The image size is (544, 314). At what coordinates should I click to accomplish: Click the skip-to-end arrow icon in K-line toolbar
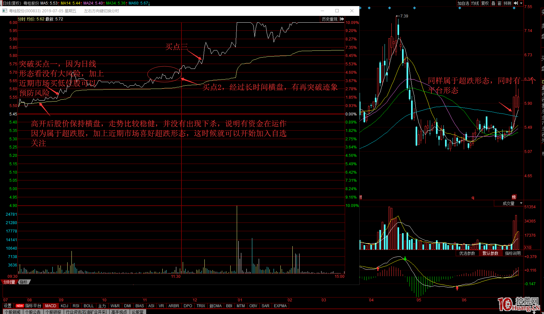tap(516, 3)
